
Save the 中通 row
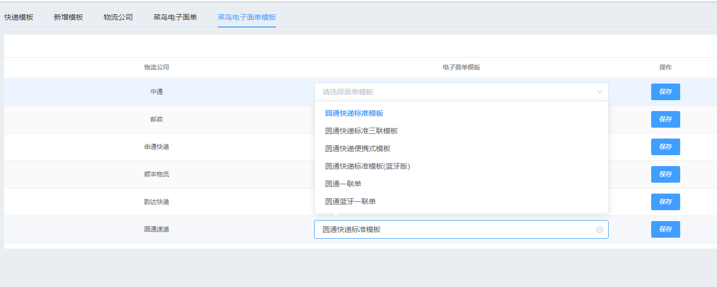[x=665, y=92]
